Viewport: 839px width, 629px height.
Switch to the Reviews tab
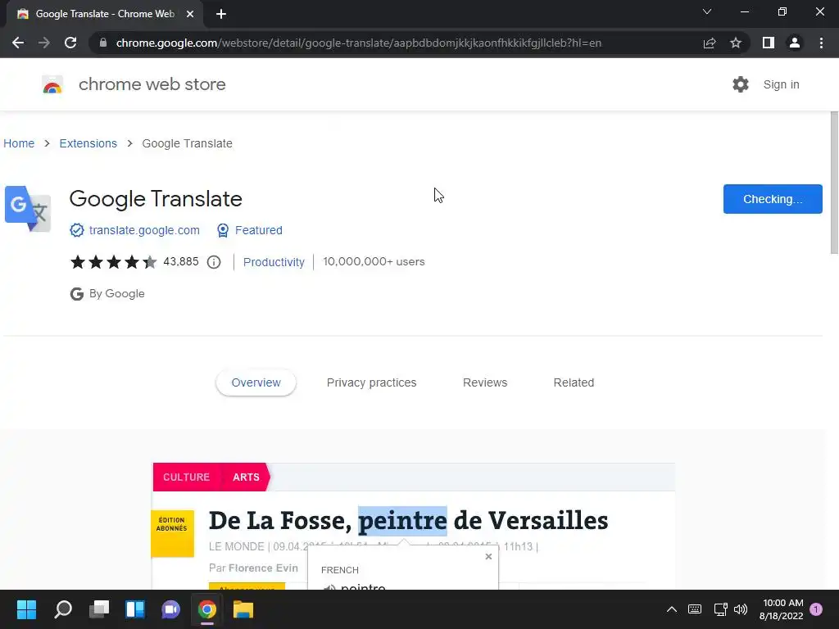click(485, 382)
